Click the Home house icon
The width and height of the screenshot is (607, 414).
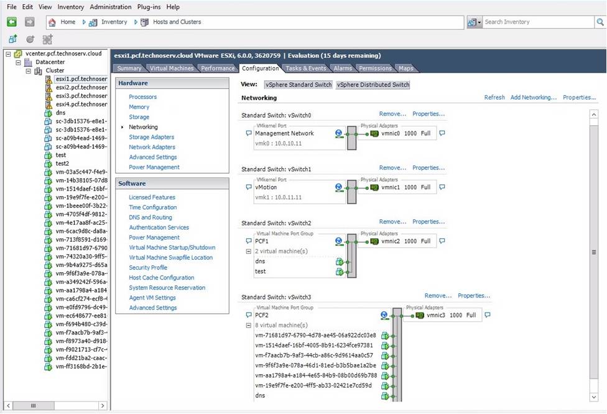point(52,22)
